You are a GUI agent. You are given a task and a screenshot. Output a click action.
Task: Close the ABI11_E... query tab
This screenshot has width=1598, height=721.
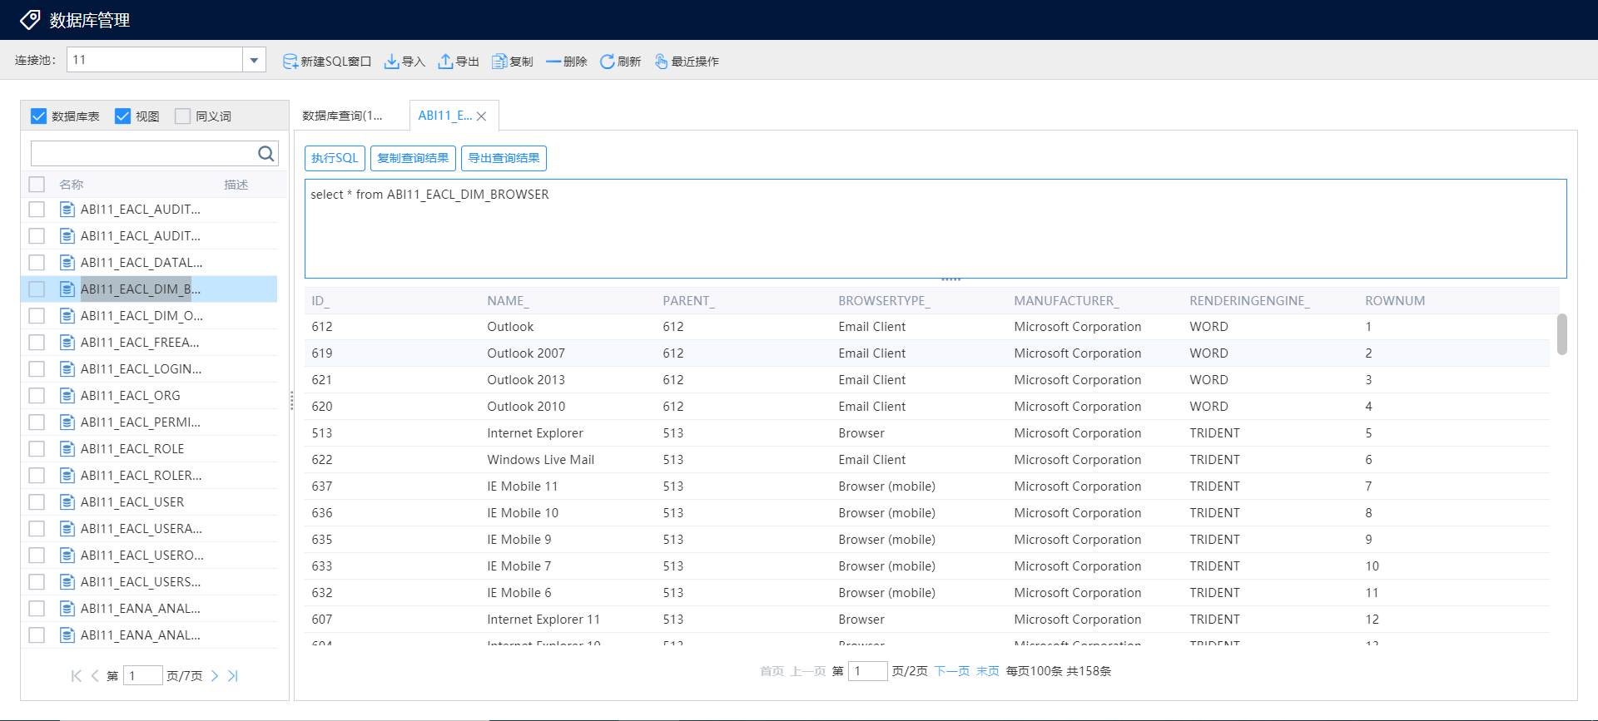coord(481,116)
